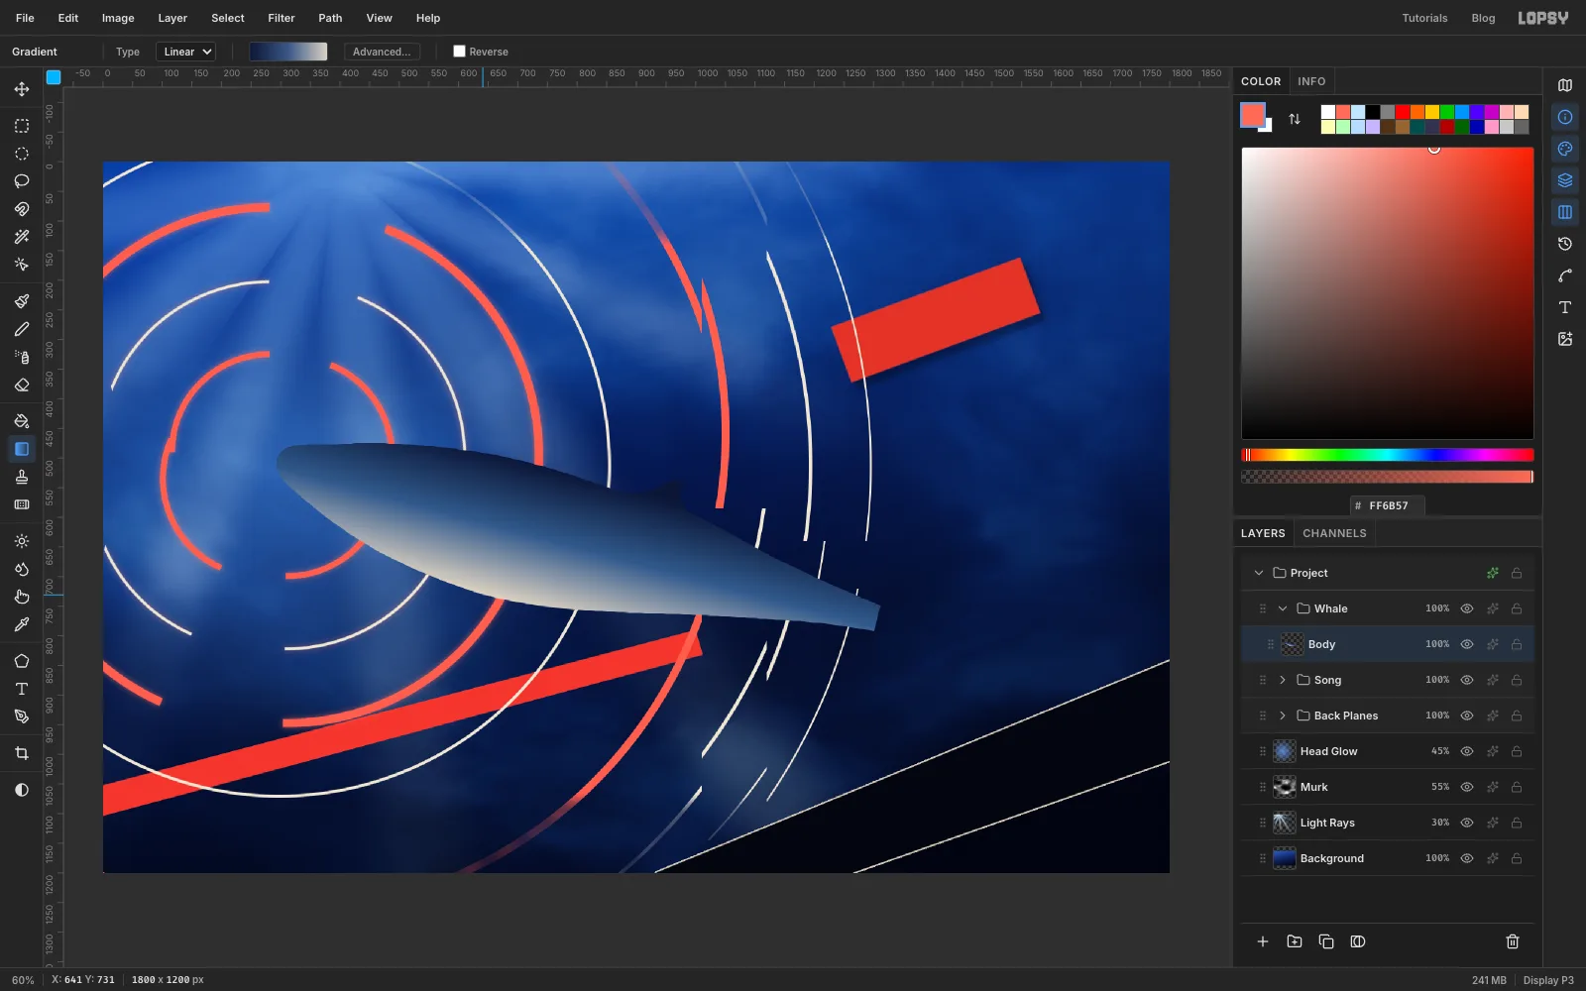Image resolution: width=1586 pixels, height=991 pixels.
Task: Hide the Background layer
Action: [1467, 858]
